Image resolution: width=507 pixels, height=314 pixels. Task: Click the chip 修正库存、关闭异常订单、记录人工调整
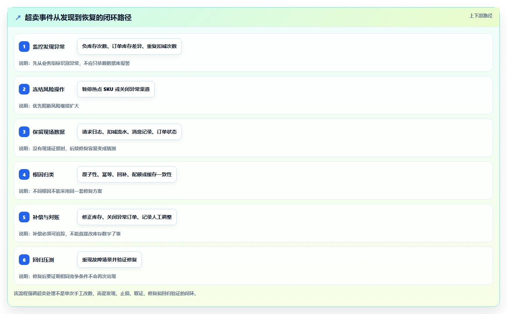(x=127, y=217)
